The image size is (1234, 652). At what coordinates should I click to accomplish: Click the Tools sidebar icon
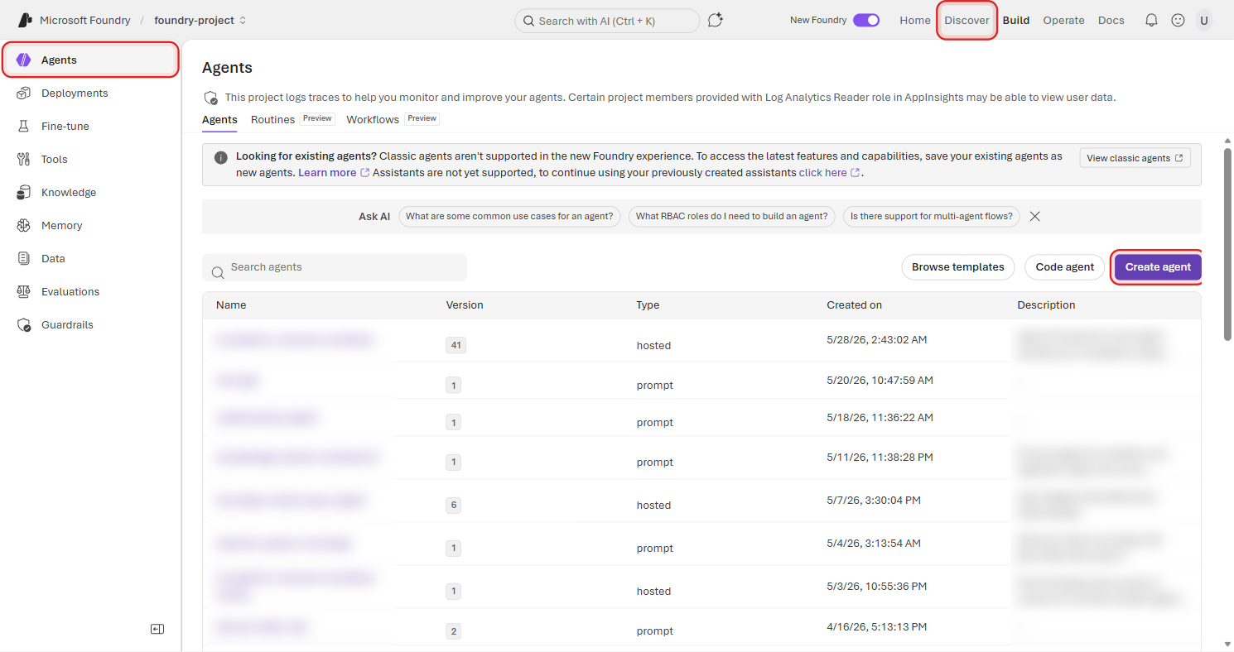pyautogui.click(x=24, y=159)
